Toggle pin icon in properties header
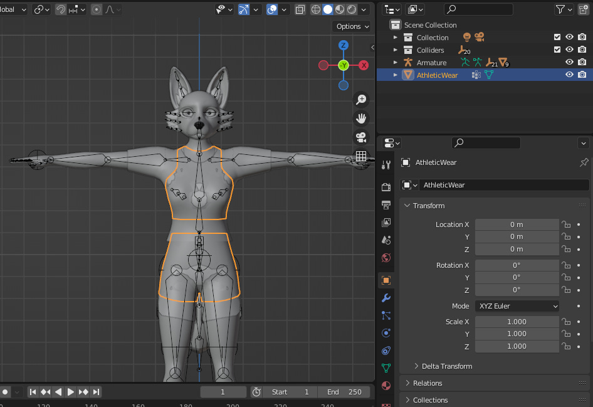 pyautogui.click(x=584, y=162)
